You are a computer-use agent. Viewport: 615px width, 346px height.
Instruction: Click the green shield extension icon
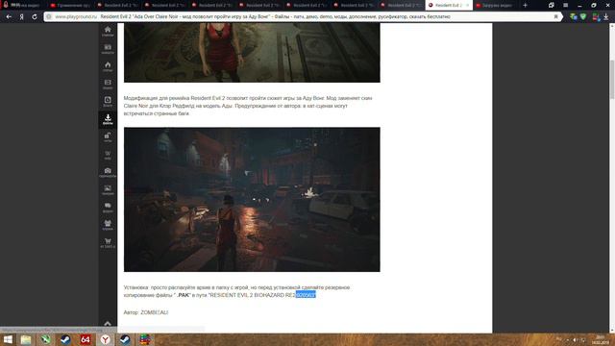click(583, 17)
